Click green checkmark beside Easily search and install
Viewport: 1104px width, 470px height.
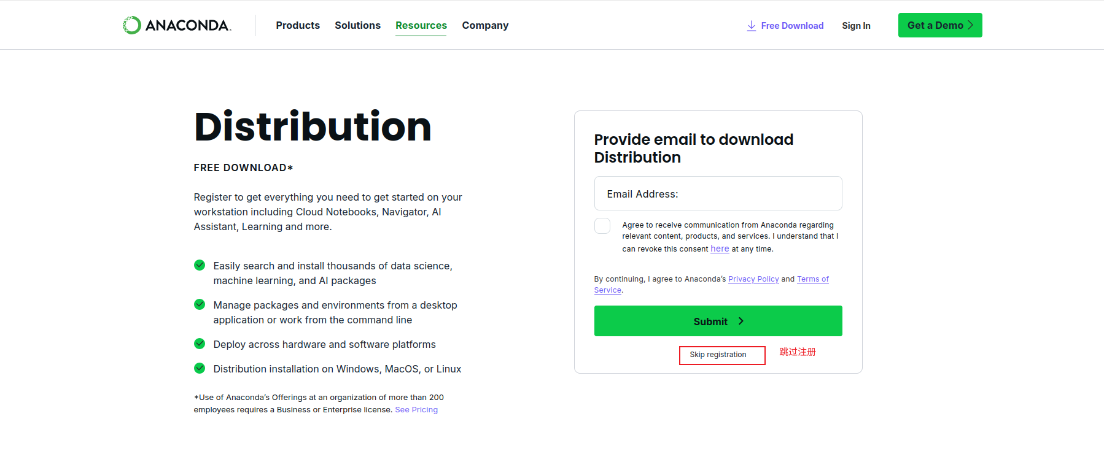pos(200,265)
